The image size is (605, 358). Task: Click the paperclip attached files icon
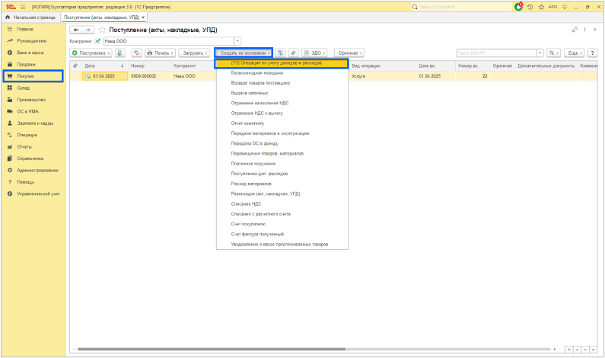point(294,53)
